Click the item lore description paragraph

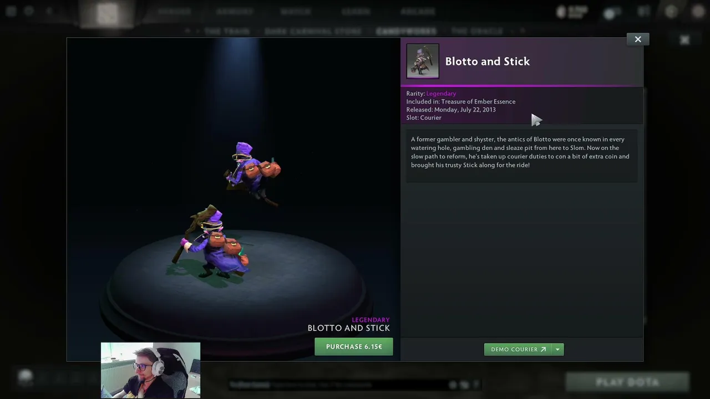coord(520,152)
